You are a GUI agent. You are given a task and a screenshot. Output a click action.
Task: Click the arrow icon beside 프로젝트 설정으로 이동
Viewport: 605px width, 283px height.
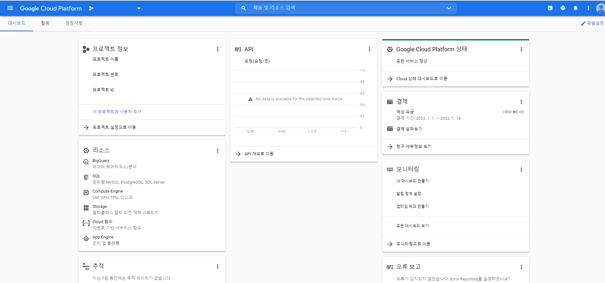86,128
